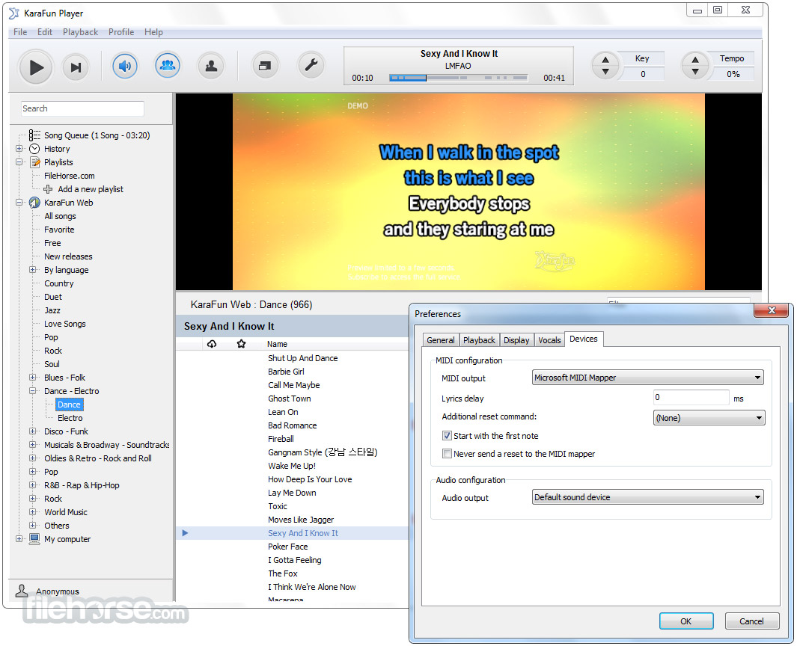Screen dimensions: 797x646
Task: Collapse the KaraFun Web tree node
Action: coord(19,202)
